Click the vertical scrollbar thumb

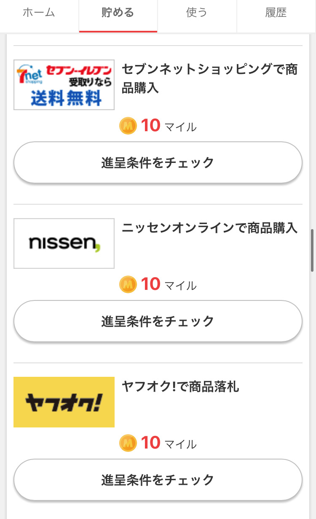tap(312, 250)
